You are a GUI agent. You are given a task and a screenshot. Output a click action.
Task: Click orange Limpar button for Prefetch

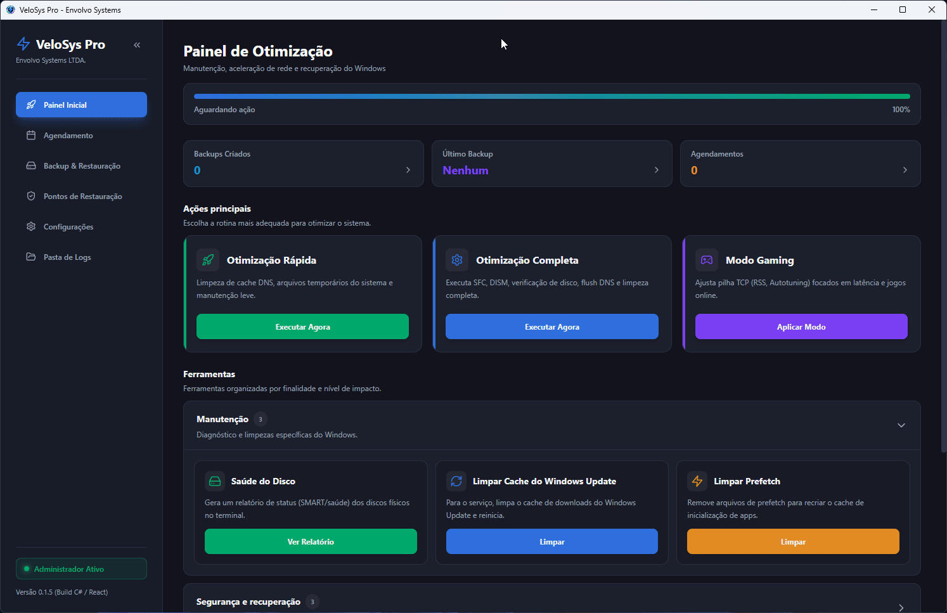793,541
